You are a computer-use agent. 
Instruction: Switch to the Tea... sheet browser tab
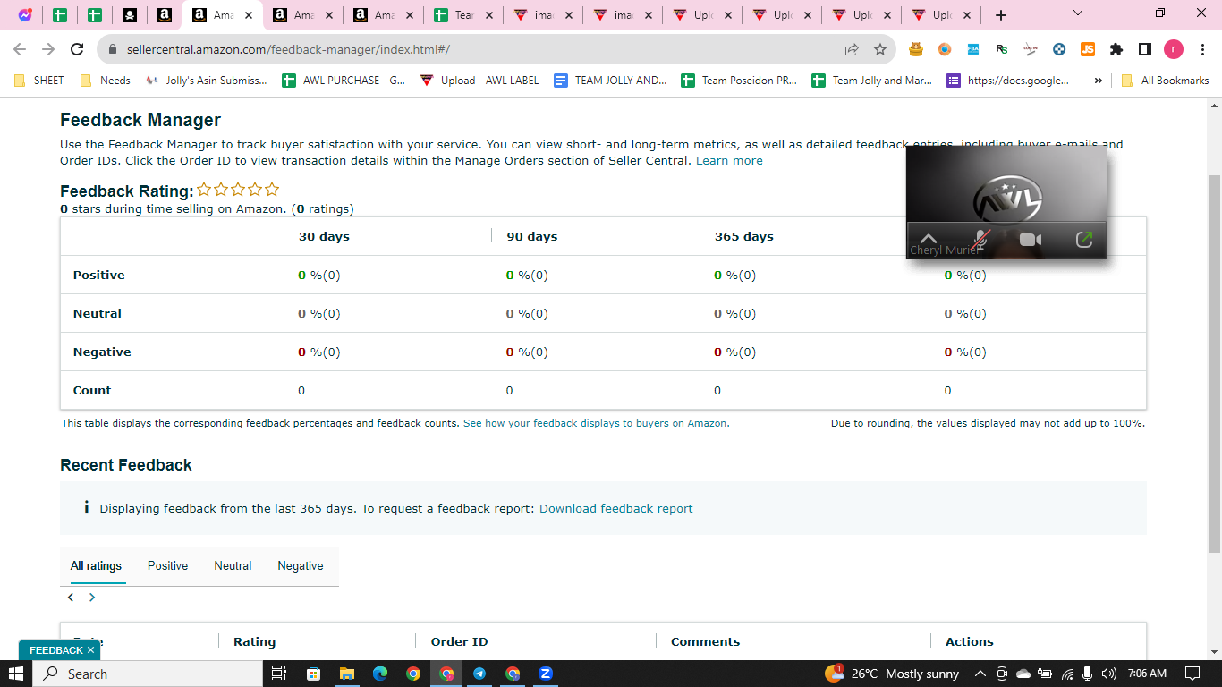click(462, 15)
